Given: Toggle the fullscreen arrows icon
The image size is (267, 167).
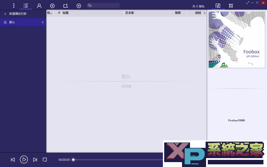Looking at the screenshot, I should [247, 3].
